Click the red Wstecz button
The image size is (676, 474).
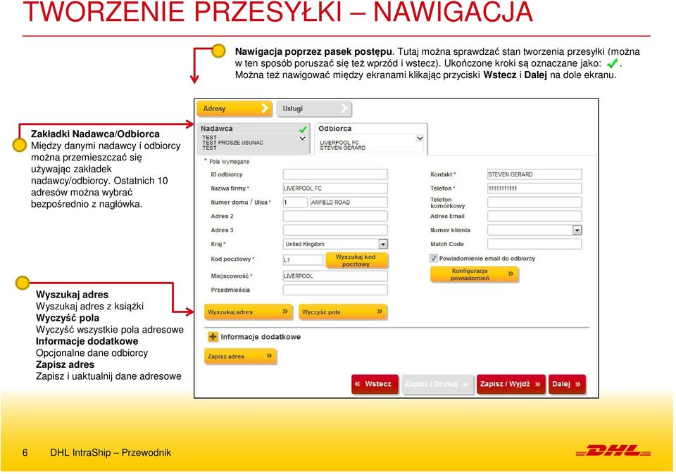coord(375,384)
